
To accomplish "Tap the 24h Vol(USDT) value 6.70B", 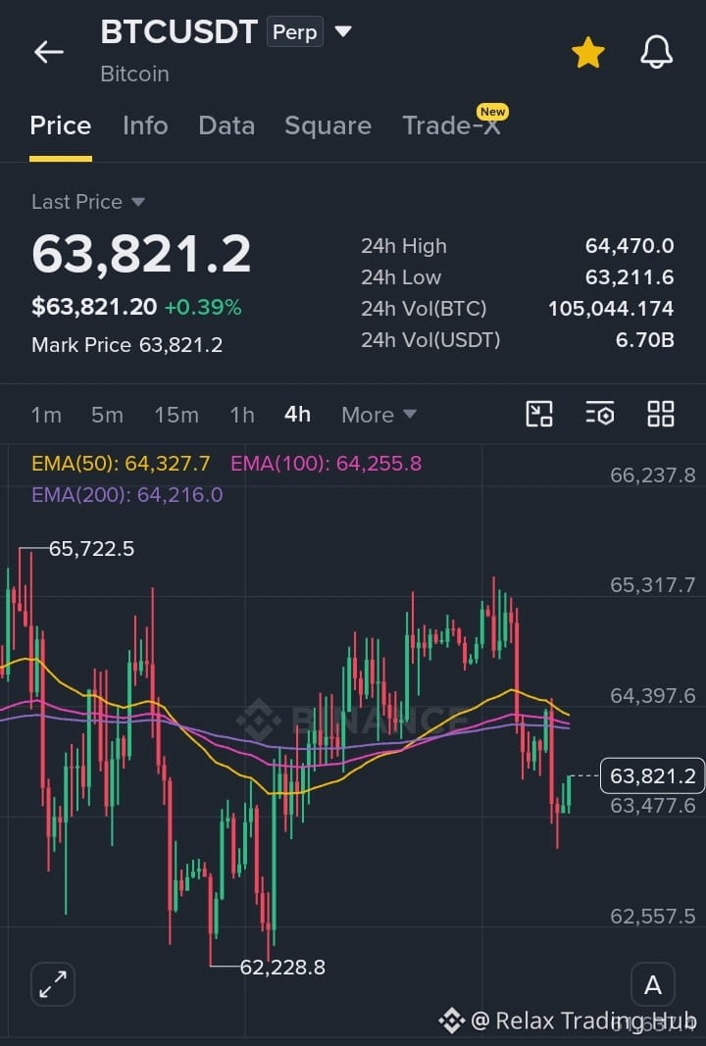I will coord(644,340).
